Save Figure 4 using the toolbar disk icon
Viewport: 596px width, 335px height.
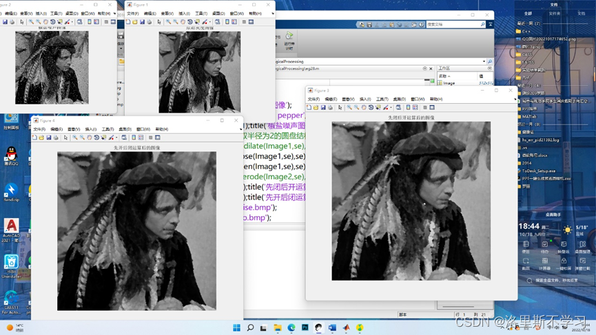click(49, 138)
